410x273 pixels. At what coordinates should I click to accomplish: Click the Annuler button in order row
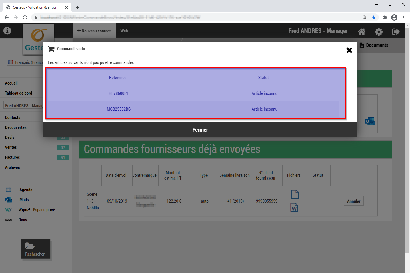(x=353, y=201)
